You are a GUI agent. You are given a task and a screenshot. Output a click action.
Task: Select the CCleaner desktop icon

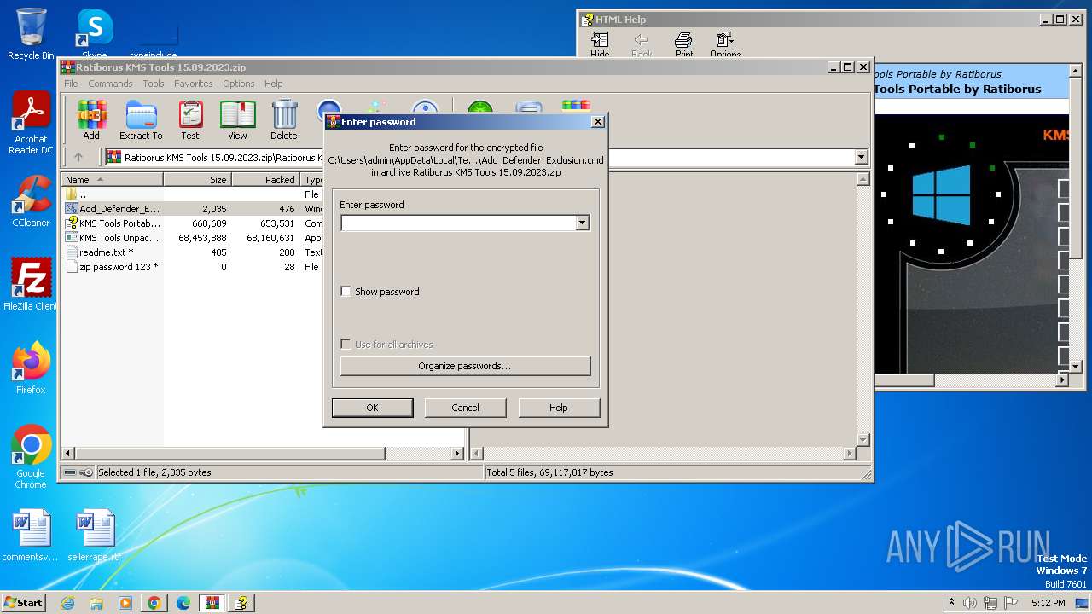[31, 201]
